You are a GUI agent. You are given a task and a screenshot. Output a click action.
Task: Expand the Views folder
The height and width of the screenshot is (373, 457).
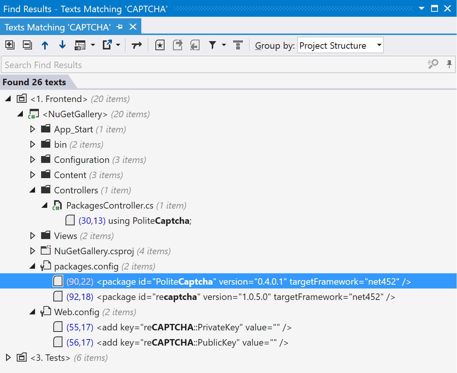point(33,236)
